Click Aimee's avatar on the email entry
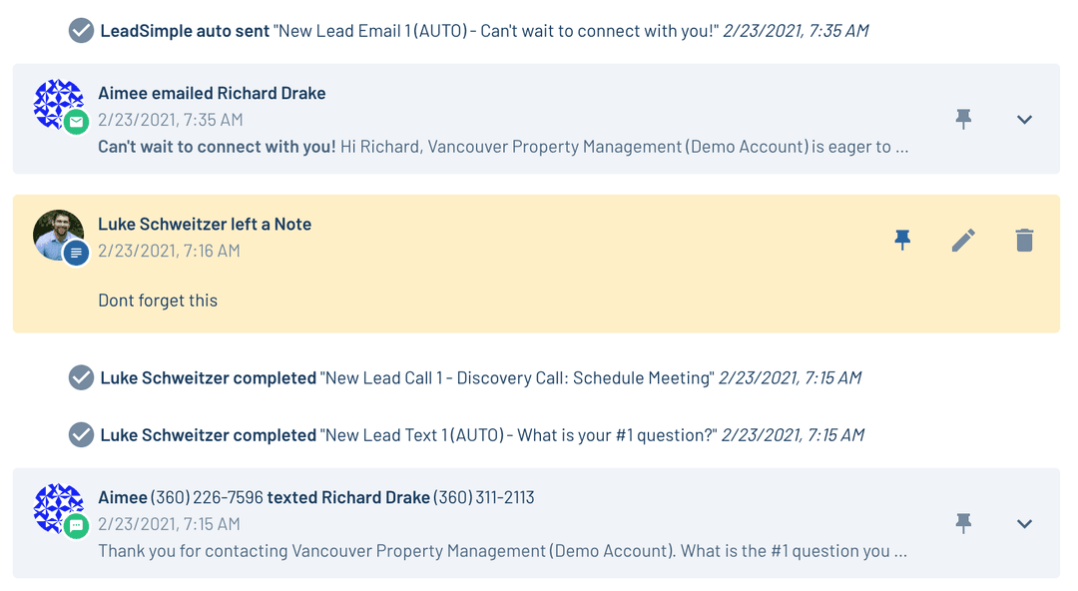1078x591 pixels. tap(57, 102)
